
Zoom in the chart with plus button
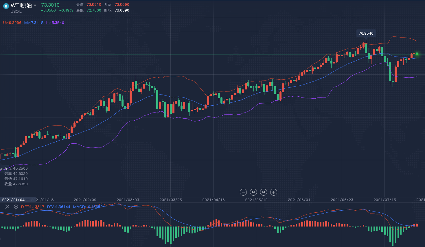point(273,192)
